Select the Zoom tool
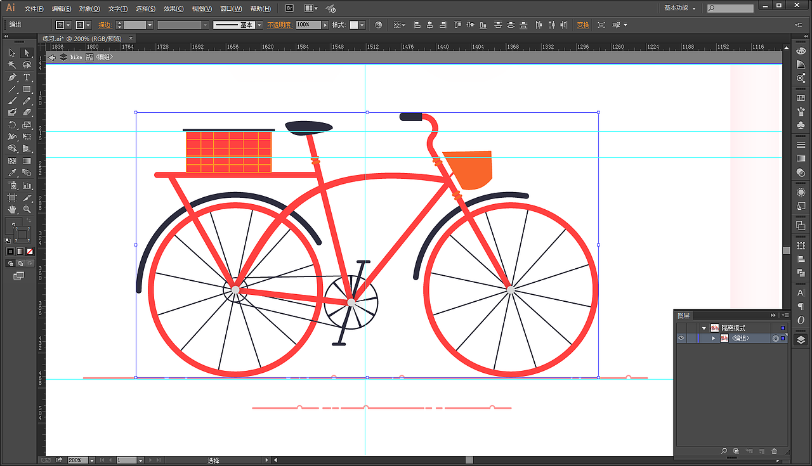 [27, 209]
